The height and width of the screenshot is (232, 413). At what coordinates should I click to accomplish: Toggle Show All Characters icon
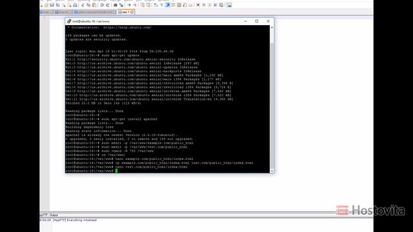pyautogui.click(x=161, y=5)
